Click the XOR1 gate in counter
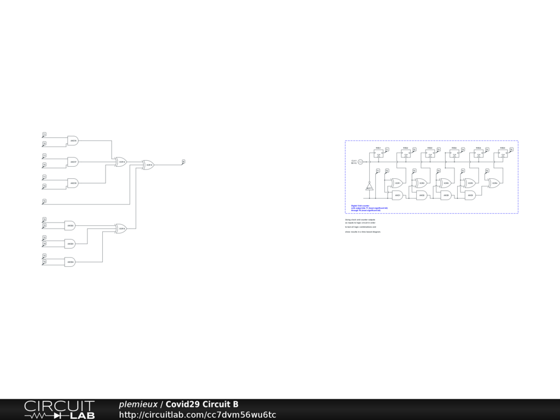The height and width of the screenshot is (420, 560). 398,183
